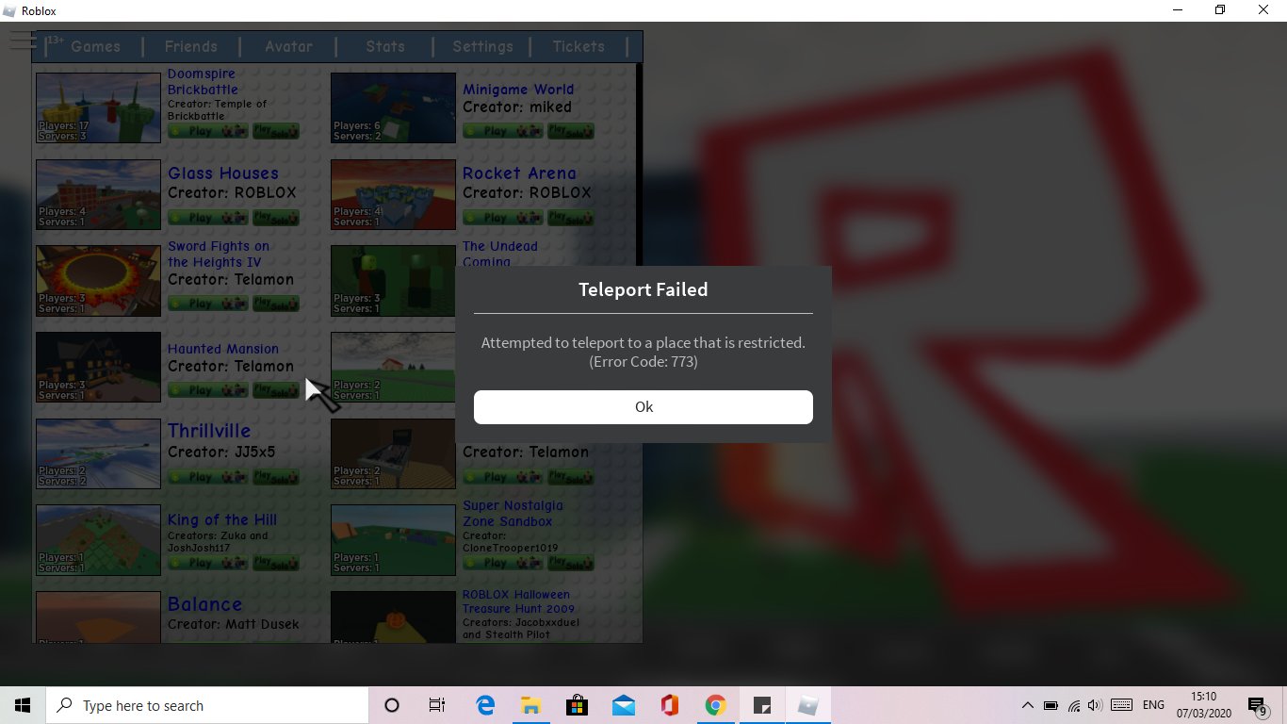The height and width of the screenshot is (724, 1287).
Task: Open File Explorer from the taskbar
Action: 530,705
